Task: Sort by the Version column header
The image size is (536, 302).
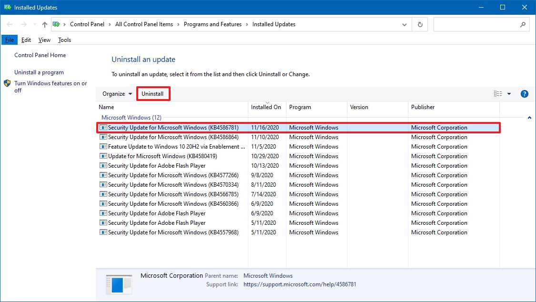Action: [x=378, y=107]
